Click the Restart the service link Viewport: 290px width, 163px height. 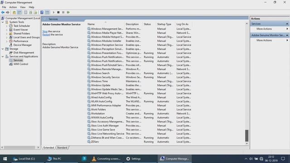point(46,34)
